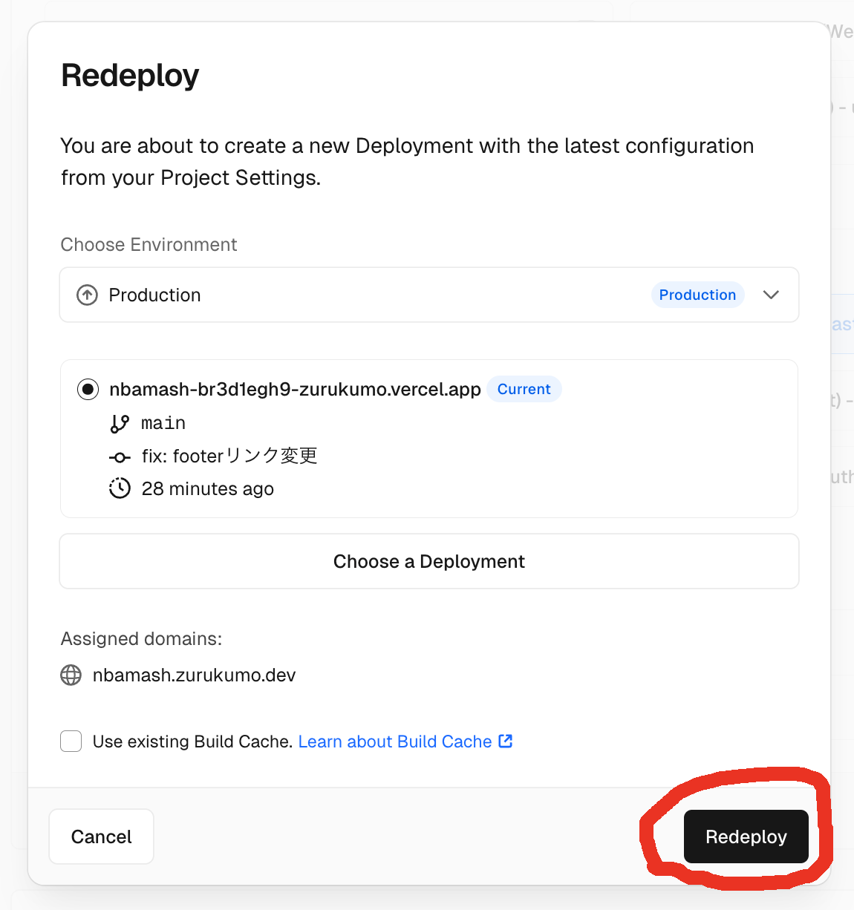Click the main branch name
The height and width of the screenshot is (910, 854).
click(163, 423)
